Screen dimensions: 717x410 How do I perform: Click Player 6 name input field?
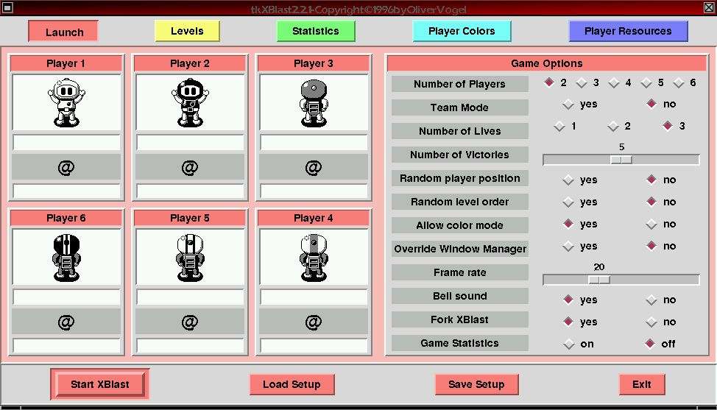(67, 297)
